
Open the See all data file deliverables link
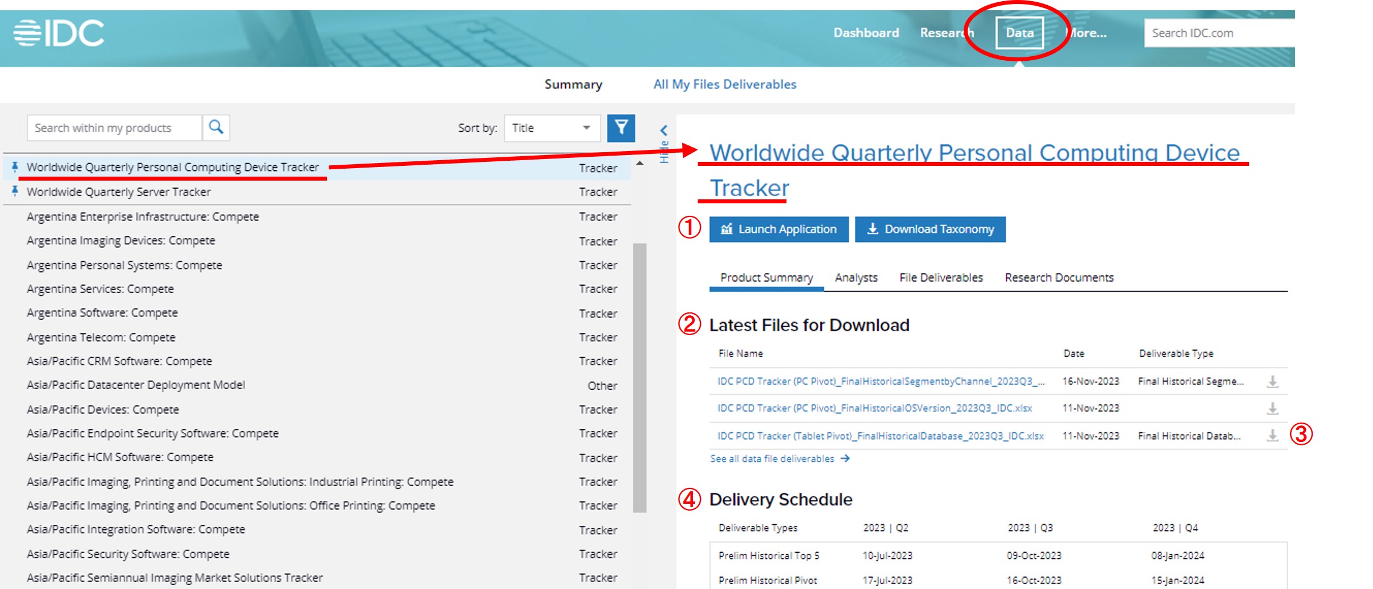(x=779, y=458)
